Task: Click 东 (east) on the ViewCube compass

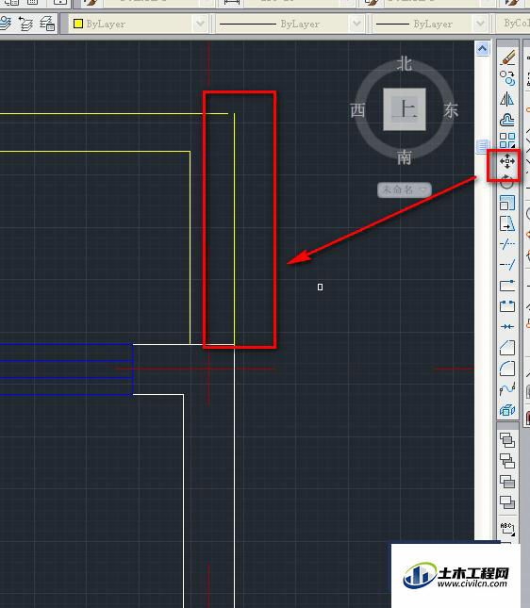Action: pos(451,110)
